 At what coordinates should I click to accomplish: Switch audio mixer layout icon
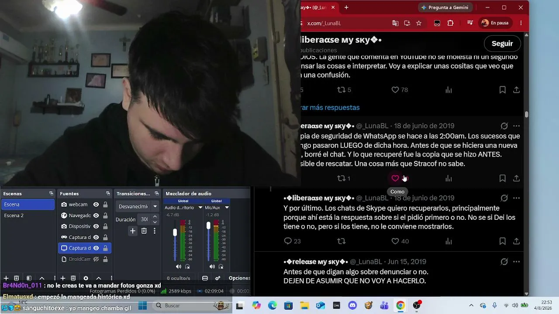tap(205, 278)
